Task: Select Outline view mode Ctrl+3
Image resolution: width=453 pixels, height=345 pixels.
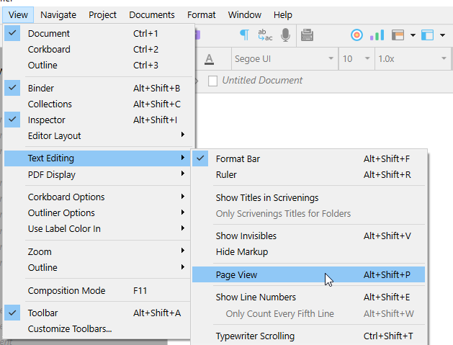Action: pyautogui.click(x=99, y=66)
